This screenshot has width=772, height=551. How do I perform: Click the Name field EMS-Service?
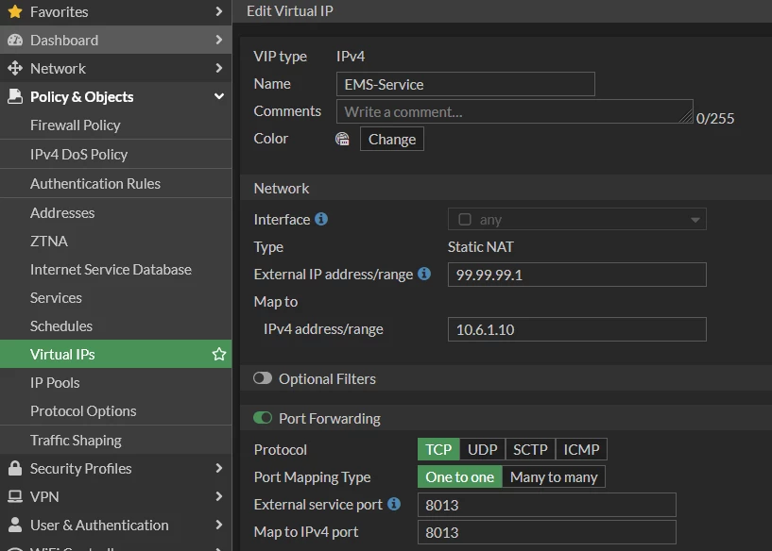point(465,84)
